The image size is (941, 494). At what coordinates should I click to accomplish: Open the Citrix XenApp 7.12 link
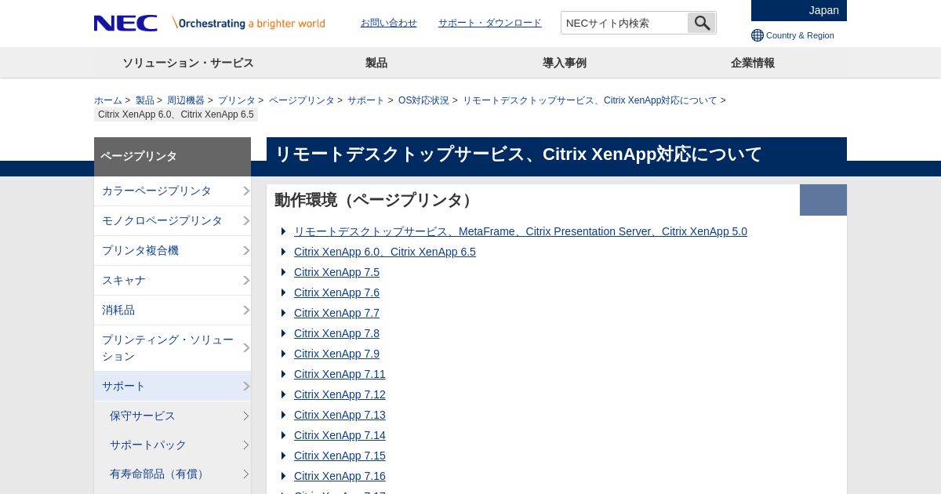click(x=340, y=394)
